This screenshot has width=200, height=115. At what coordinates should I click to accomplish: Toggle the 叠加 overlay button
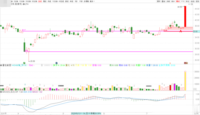tap(163, 1)
